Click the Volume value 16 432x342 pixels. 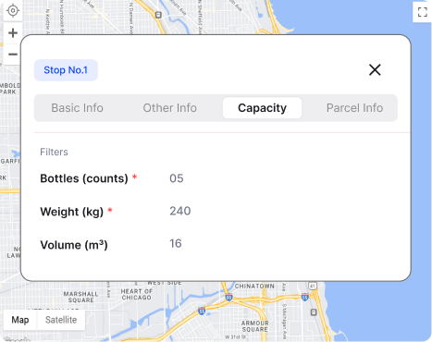(176, 244)
